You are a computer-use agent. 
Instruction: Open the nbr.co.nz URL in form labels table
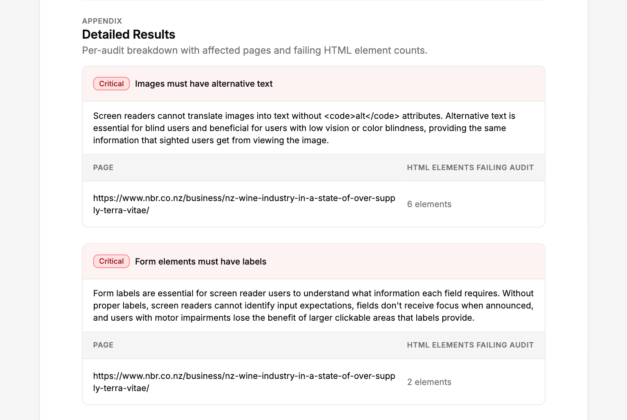point(244,382)
